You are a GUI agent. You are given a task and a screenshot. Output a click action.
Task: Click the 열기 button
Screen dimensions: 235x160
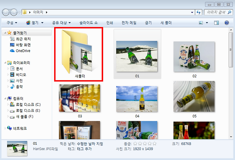[x=32, y=23]
